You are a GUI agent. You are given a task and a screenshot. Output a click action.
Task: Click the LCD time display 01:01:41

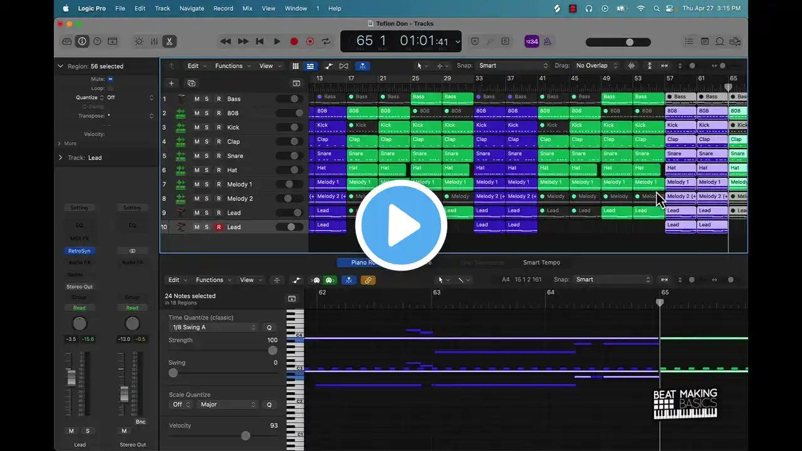click(425, 41)
